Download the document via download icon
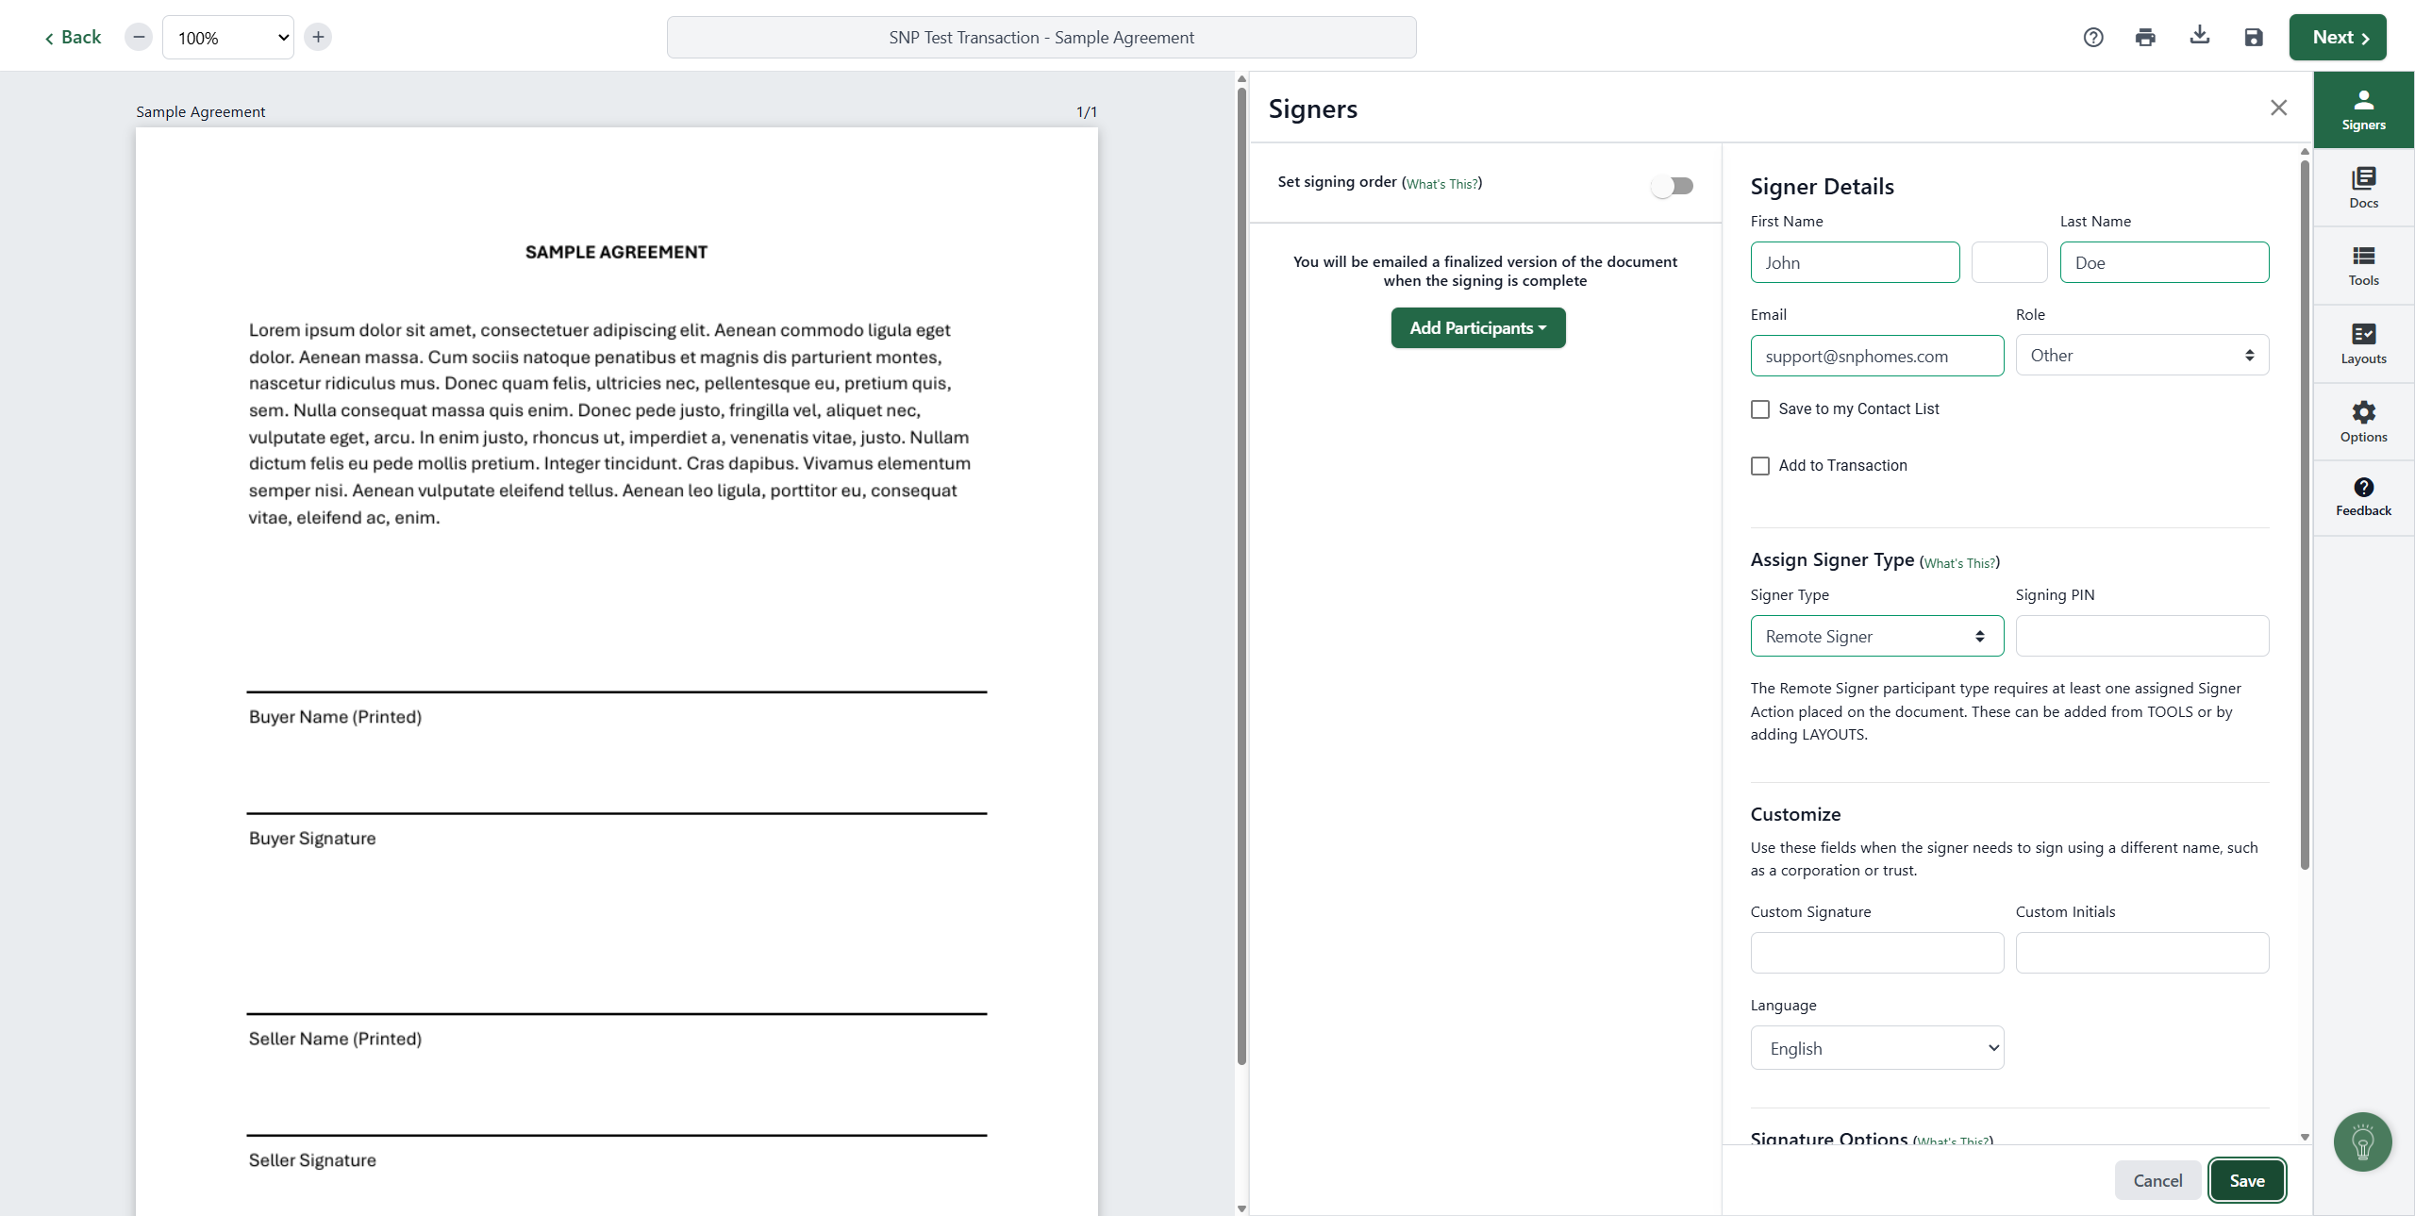Viewport: 2415px width, 1216px height. point(2199,36)
